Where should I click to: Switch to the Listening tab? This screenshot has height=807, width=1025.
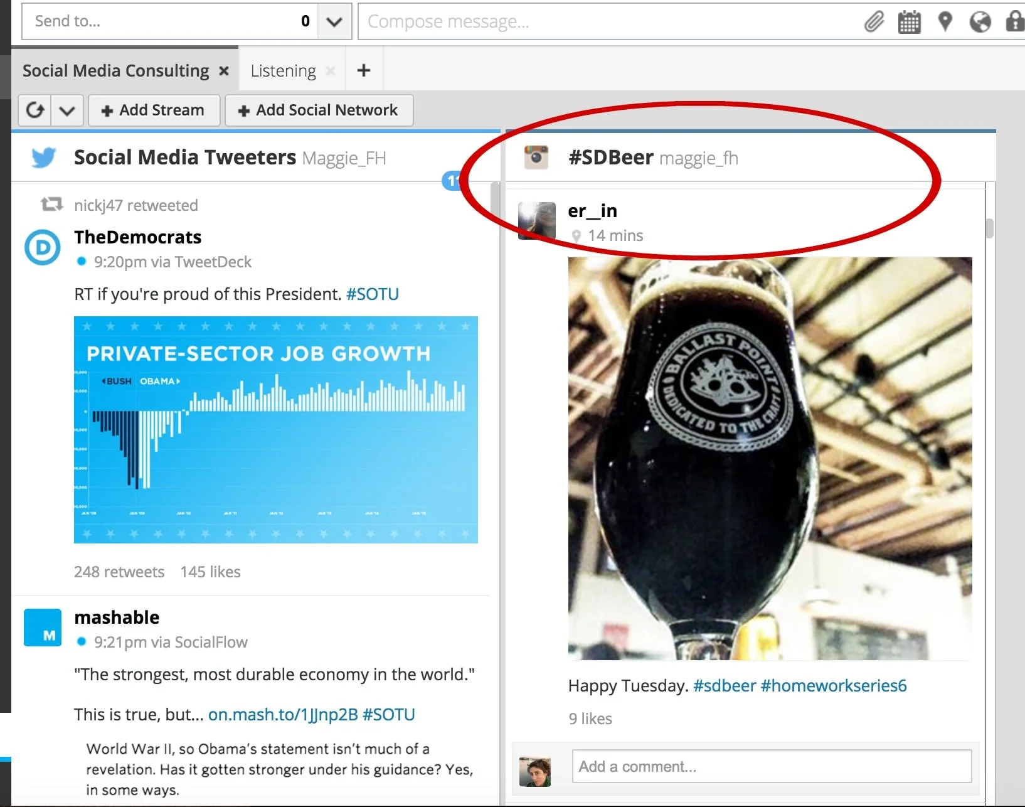[x=283, y=71]
